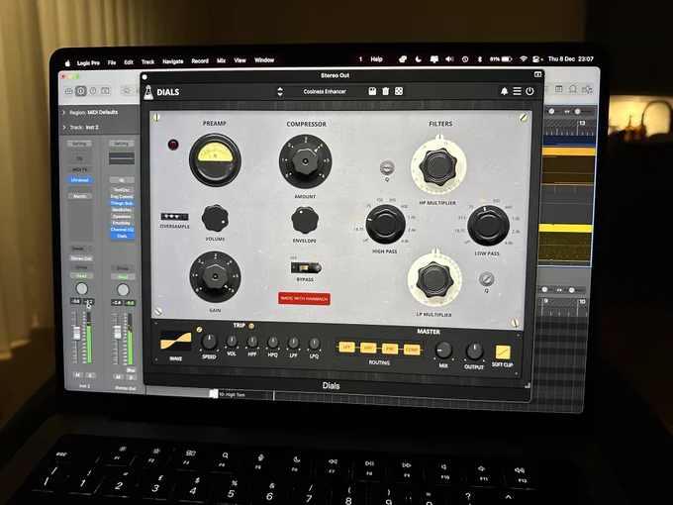Click the LP MULTIPLIER knob

tap(434, 280)
